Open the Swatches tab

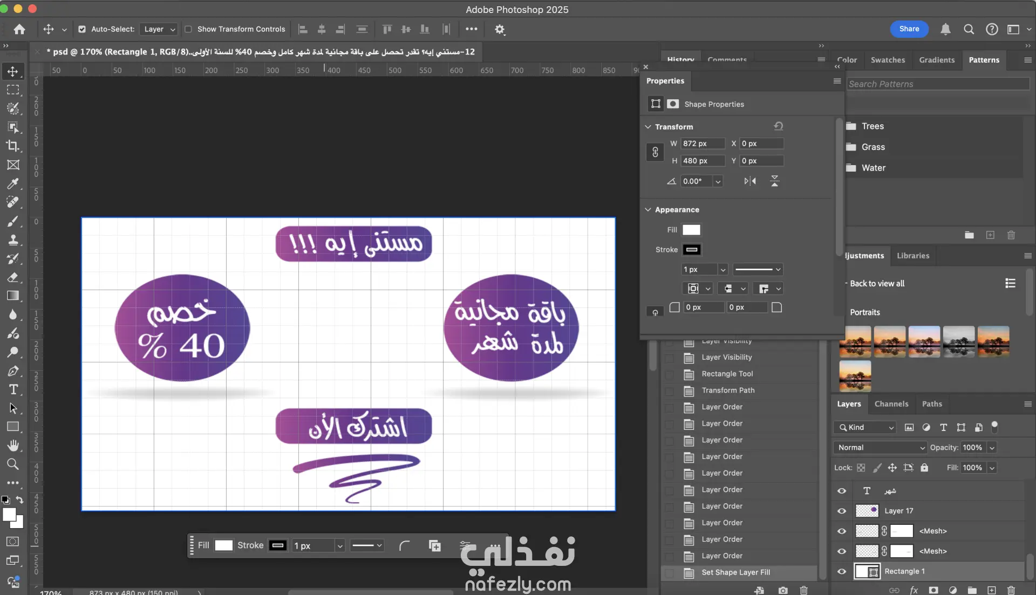888,60
